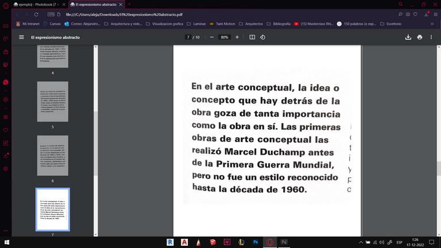Open the Correo: Alejandro bookmark

click(82, 24)
